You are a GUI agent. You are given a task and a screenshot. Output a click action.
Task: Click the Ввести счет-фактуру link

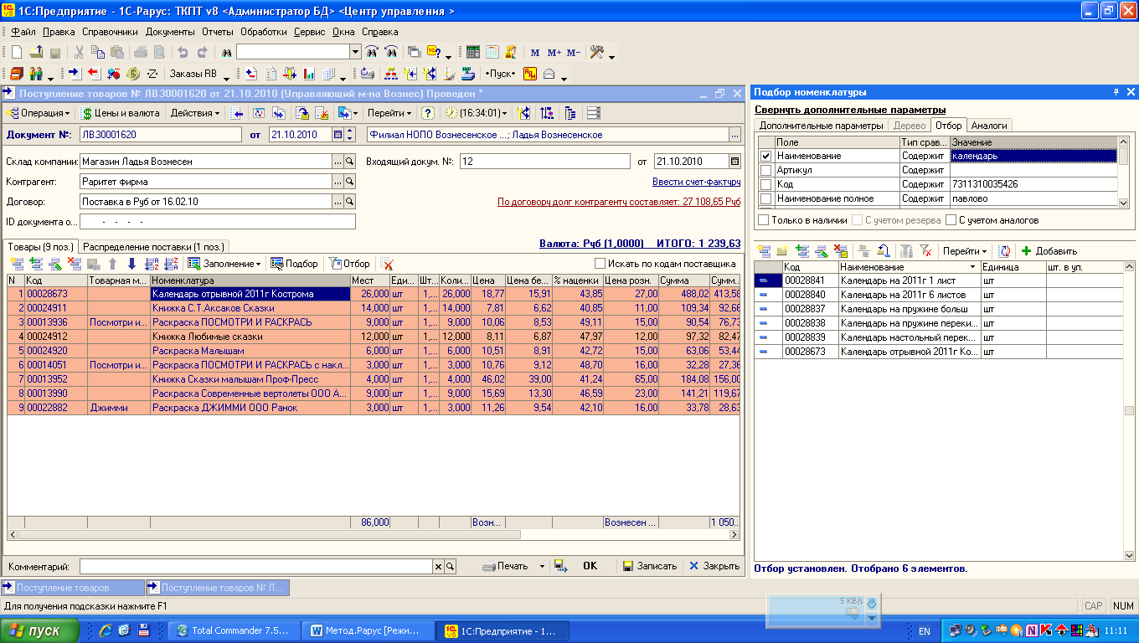696,182
